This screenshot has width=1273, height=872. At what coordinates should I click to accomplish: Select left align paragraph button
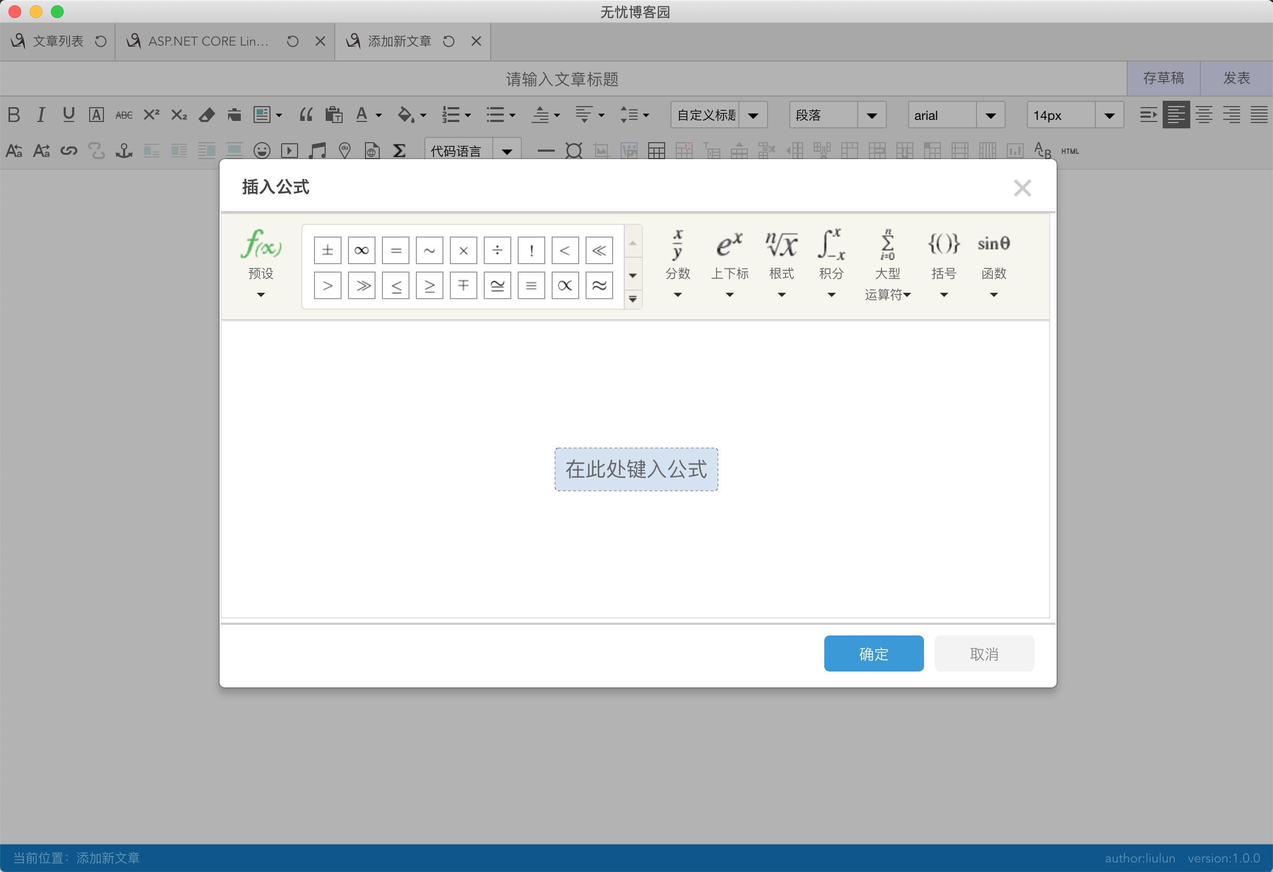[1176, 115]
